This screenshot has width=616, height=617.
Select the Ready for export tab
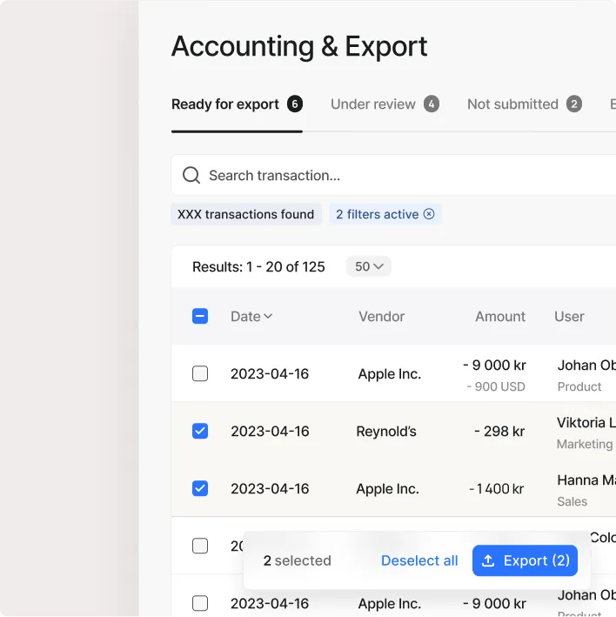click(x=225, y=104)
